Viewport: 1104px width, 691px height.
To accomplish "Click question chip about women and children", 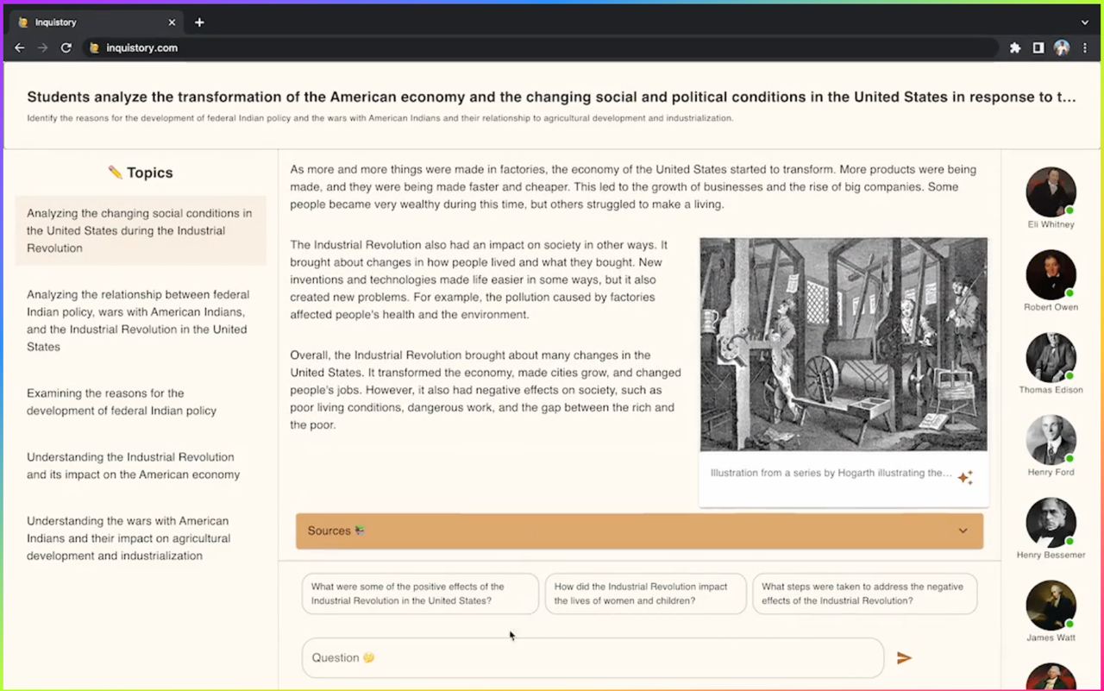I will point(645,594).
